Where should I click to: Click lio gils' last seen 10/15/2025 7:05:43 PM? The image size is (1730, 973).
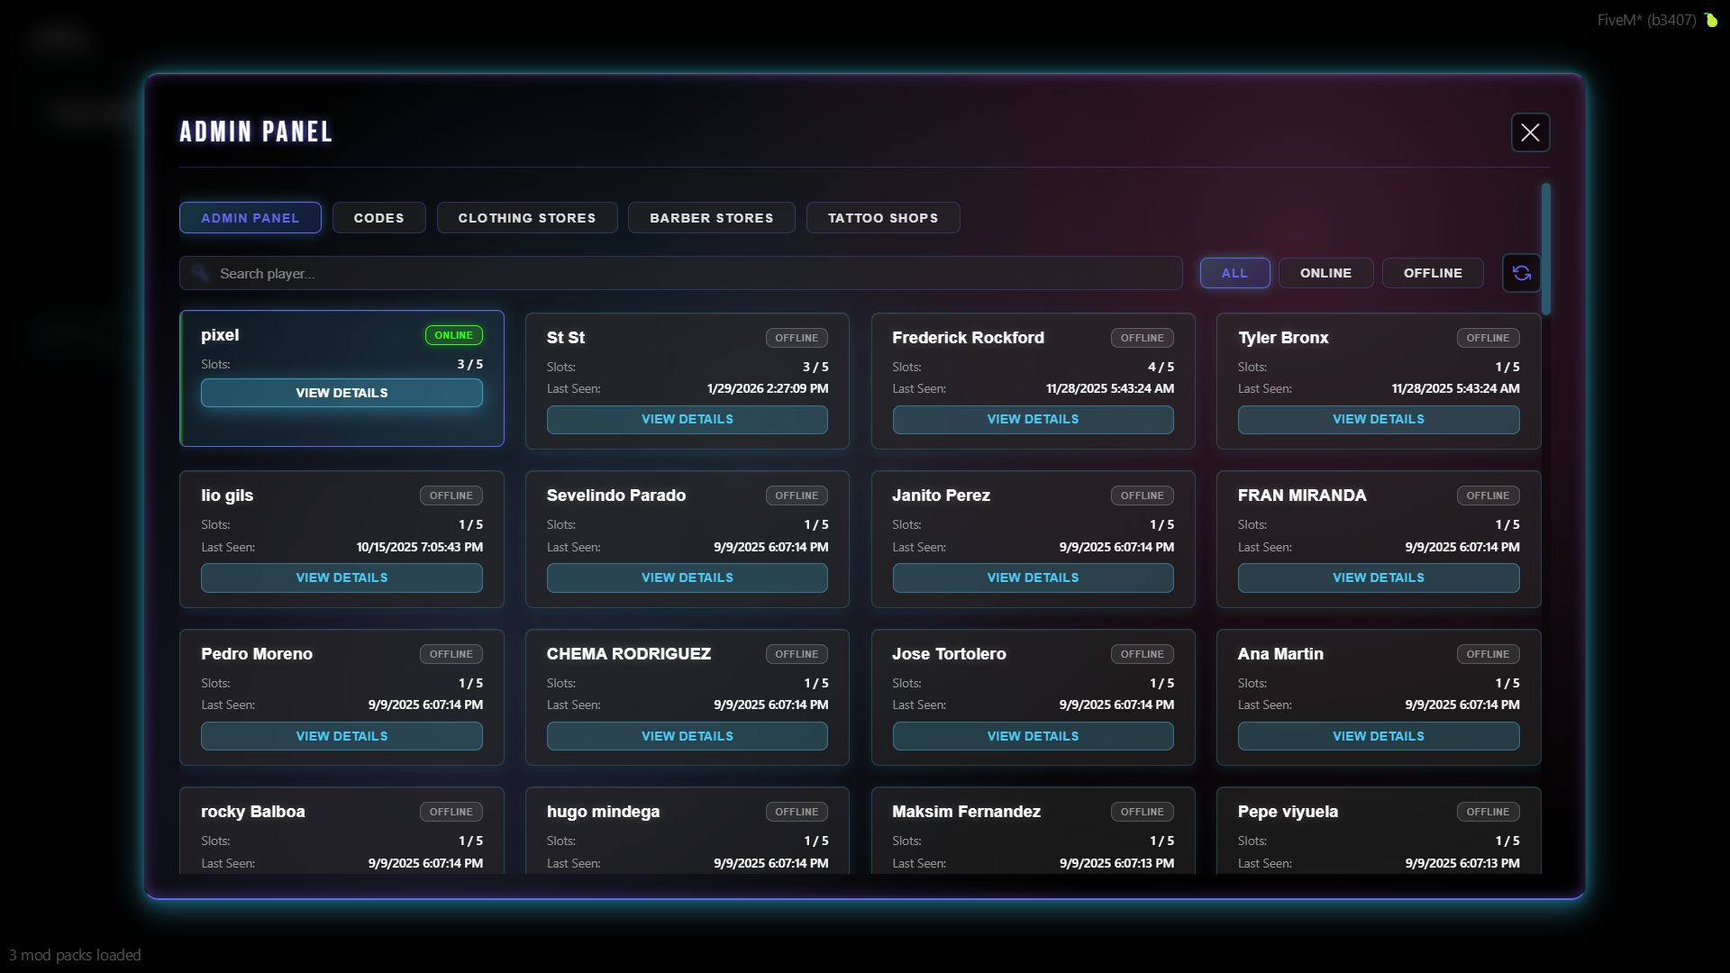pyautogui.click(x=420, y=547)
